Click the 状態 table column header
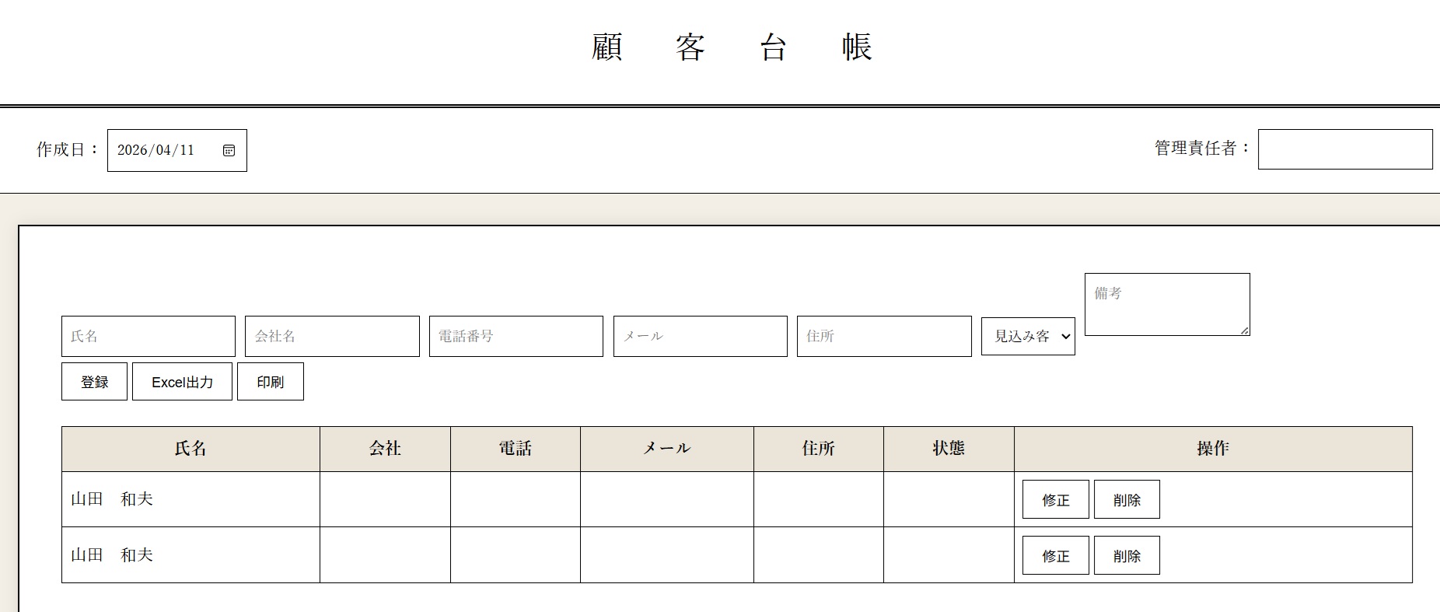 [x=949, y=449]
